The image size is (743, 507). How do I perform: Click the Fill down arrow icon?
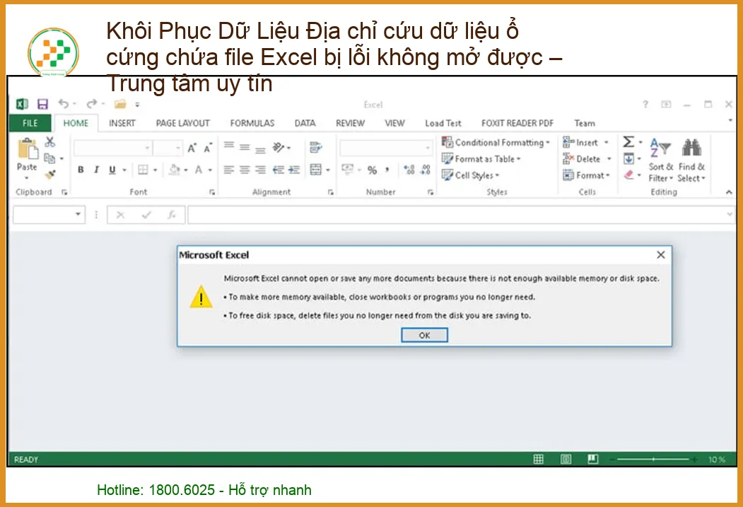628,158
